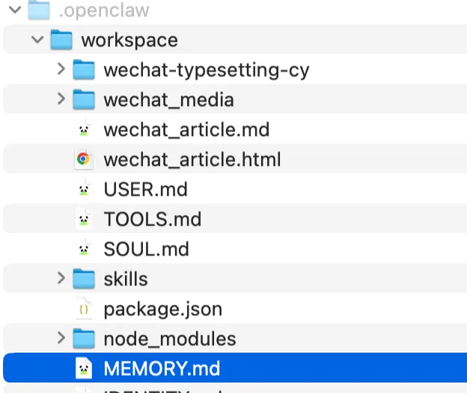Click the markdown icon next to USER.md
The height and width of the screenshot is (393, 467).
click(x=84, y=189)
